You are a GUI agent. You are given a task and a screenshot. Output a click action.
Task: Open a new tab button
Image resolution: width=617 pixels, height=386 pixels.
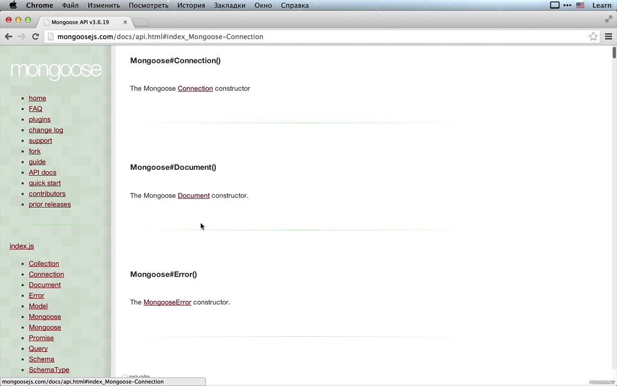141,22
